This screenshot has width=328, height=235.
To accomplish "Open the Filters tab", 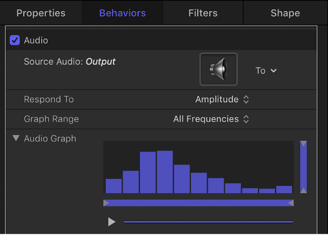I will click(x=203, y=13).
